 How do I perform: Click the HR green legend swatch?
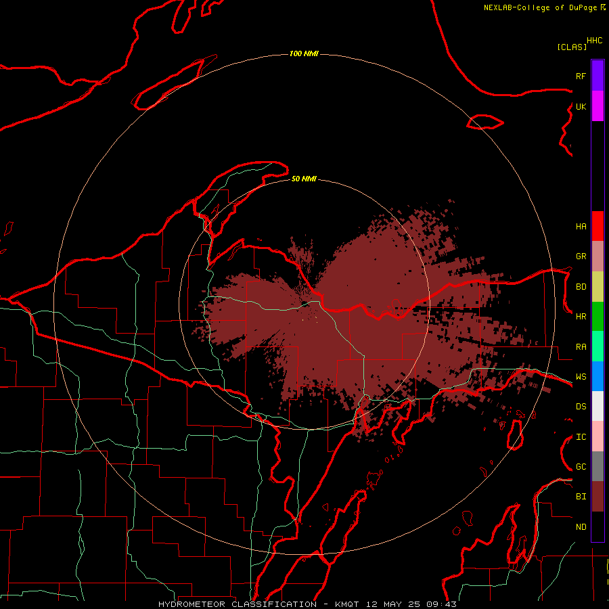click(x=597, y=317)
